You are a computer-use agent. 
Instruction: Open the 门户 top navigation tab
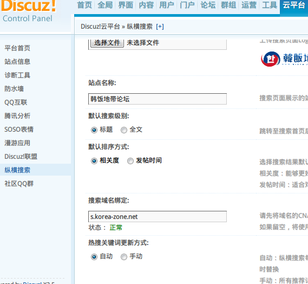187,5
